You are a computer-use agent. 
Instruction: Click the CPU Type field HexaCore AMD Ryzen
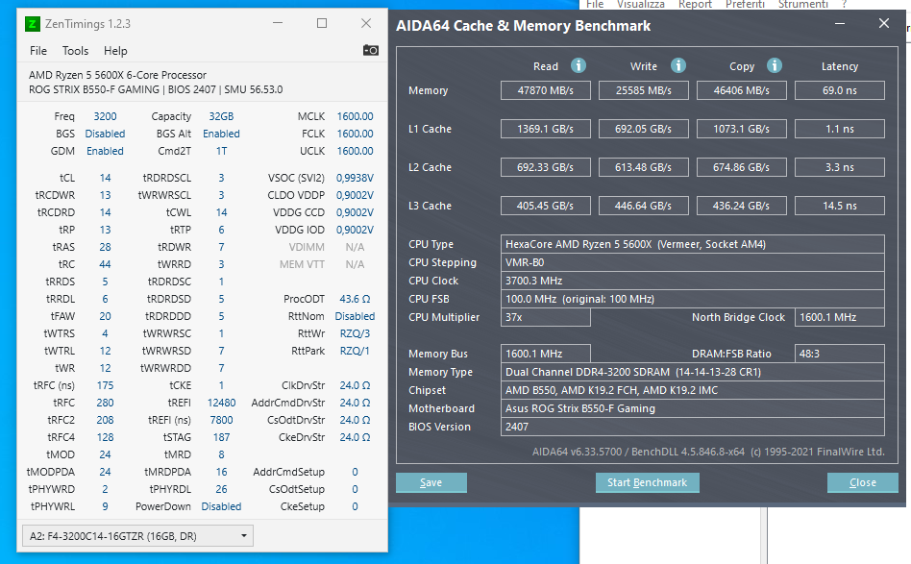pos(693,244)
